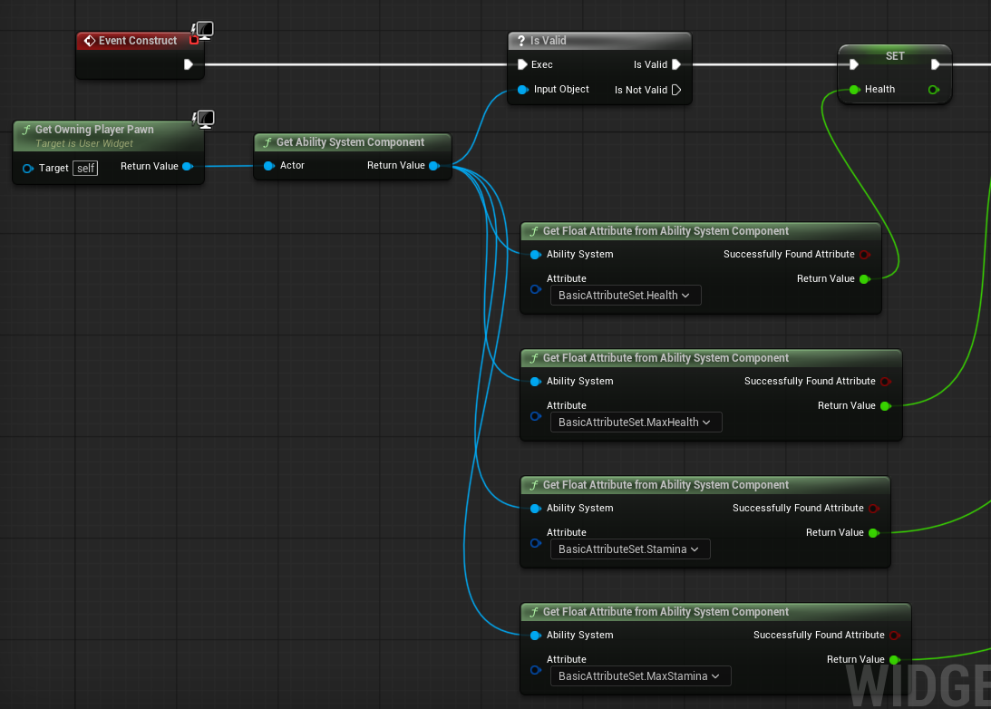
Task: Click Attribute pin beside BasicAttributeSet.Health
Action: coord(535,289)
